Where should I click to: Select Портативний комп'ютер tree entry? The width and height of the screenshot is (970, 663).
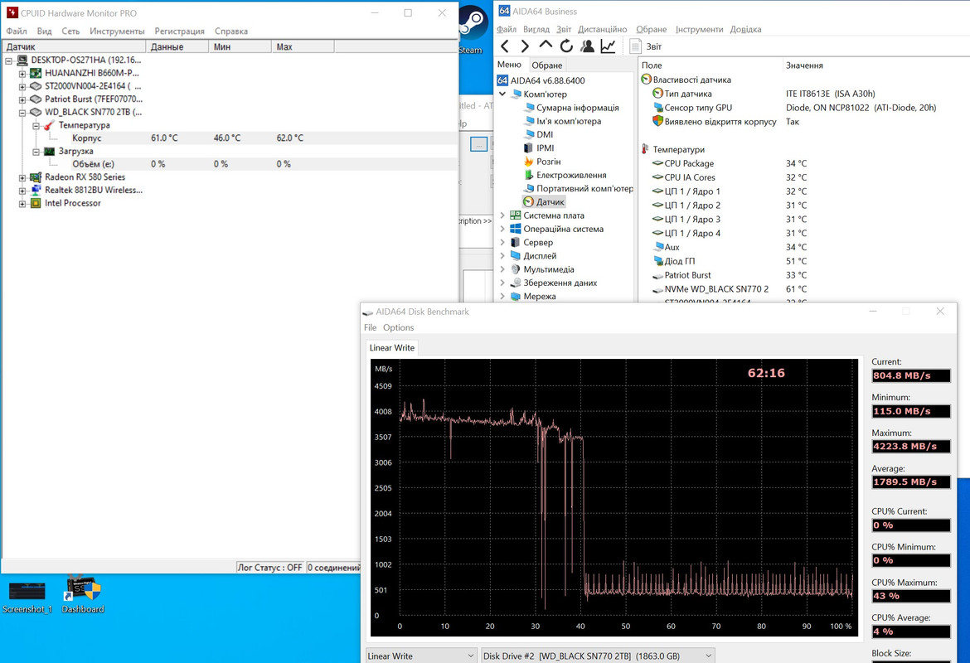point(579,189)
